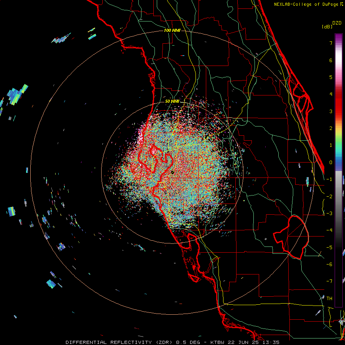The width and height of the screenshot is (345, 345).
Task: Click the ZDR color scale bar
Action: coord(338,170)
